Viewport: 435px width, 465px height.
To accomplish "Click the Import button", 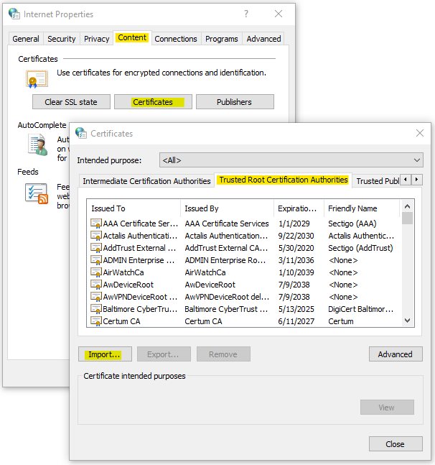I will [104, 354].
